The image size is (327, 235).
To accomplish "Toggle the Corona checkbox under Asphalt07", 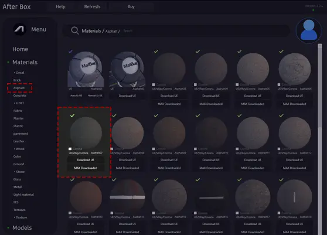I will click(70, 149).
